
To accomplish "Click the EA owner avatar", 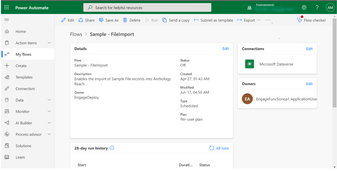I will pos(247,99).
